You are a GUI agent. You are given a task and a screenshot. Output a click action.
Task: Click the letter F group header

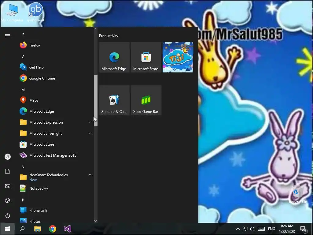pyautogui.click(x=23, y=35)
